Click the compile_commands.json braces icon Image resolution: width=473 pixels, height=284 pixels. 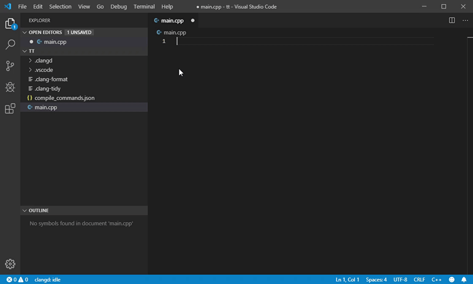[30, 98]
